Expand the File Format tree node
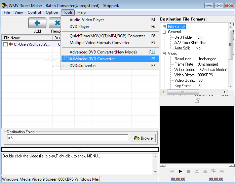This screenshot has width=236, height=184. click(x=164, y=27)
